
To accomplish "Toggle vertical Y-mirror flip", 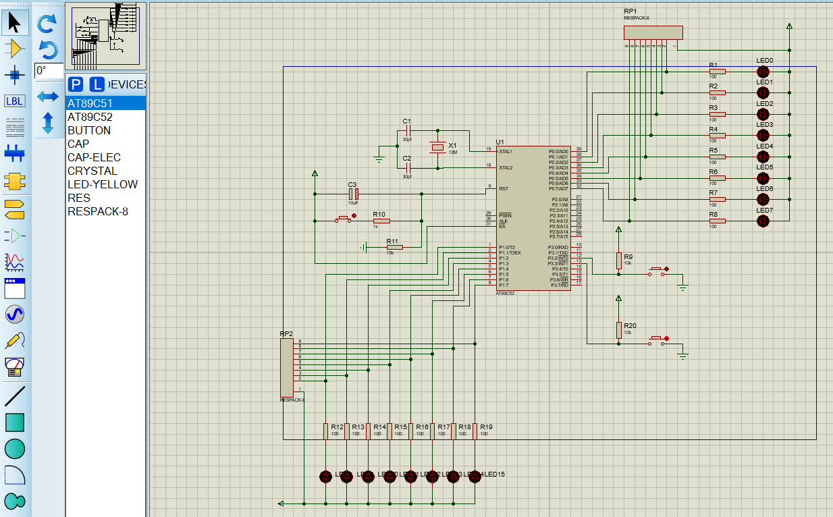I will (47, 122).
